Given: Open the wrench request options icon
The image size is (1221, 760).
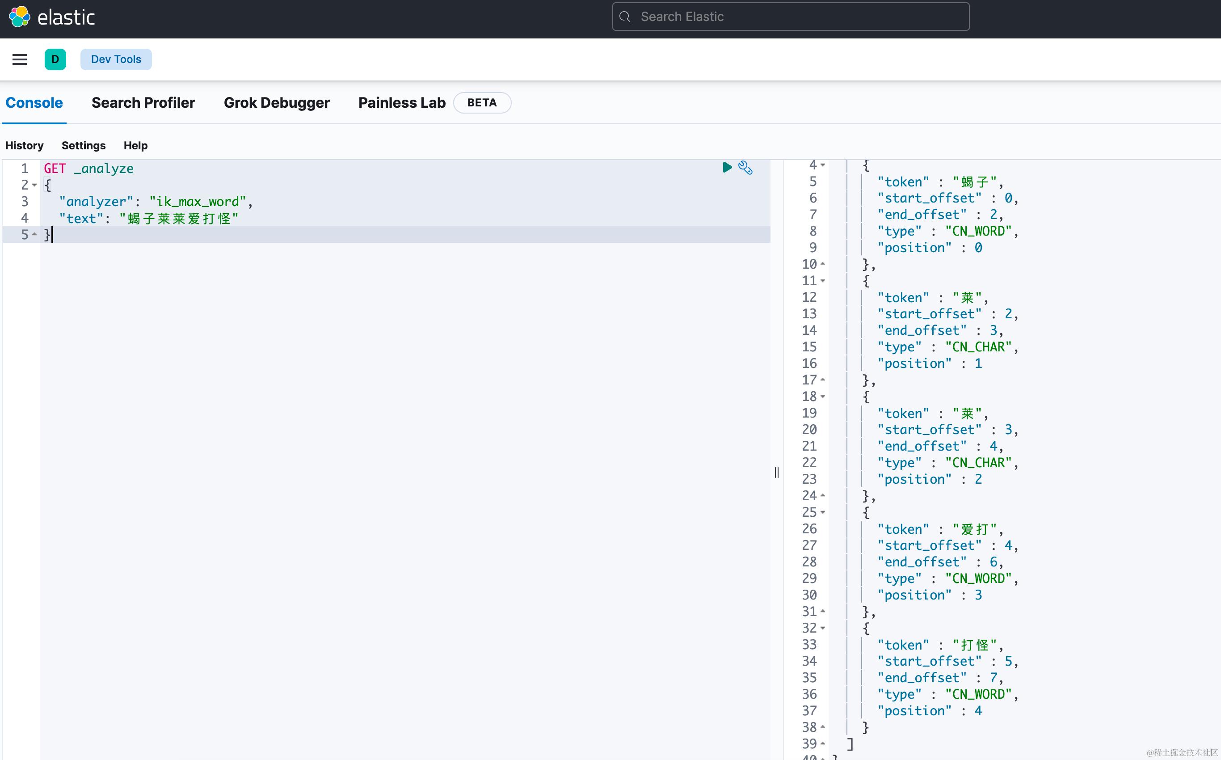Looking at the screenshot, I should pos(745,167).
